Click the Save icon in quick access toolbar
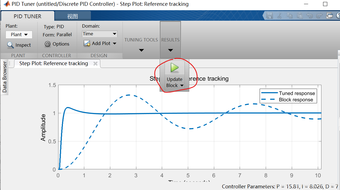Screen dimensions: 340x190 [x=270, y=16]
